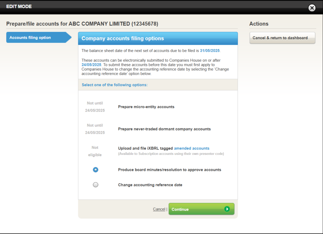Close the Edit Mode dialog with X icon
Viewport: 323px width, 234px height.
(x=312, y=8)
